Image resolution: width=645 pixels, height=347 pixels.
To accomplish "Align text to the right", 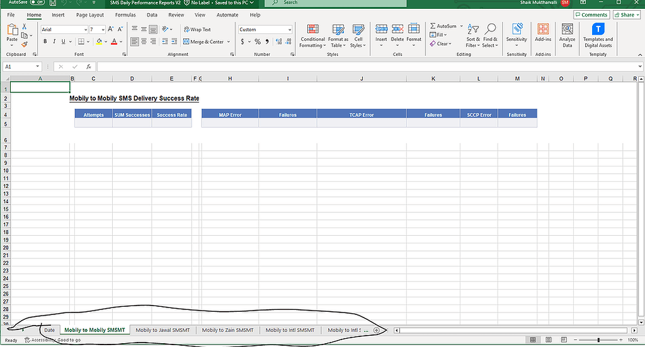I will [x=153, y=41].
